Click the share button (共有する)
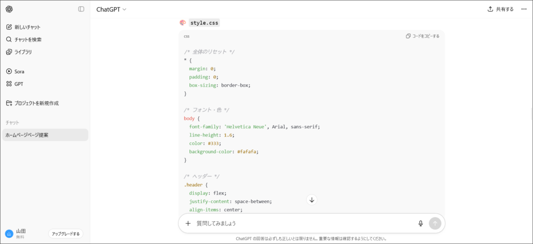 click(x=500, y=9)
